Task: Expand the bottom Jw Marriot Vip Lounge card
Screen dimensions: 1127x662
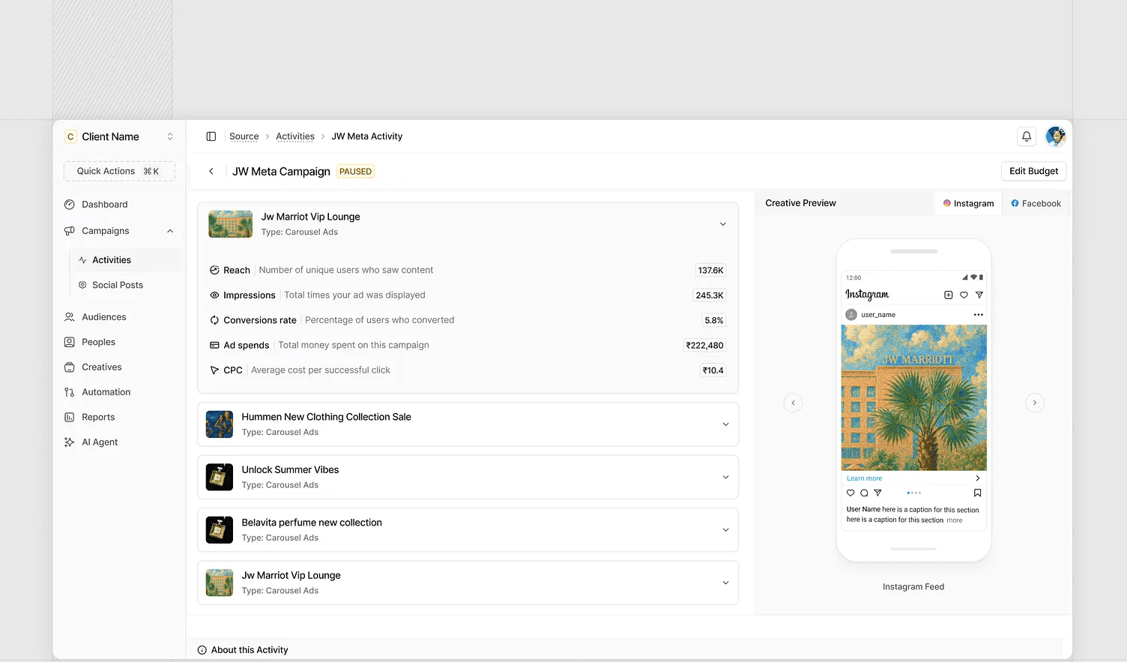Action: [725, 583]
